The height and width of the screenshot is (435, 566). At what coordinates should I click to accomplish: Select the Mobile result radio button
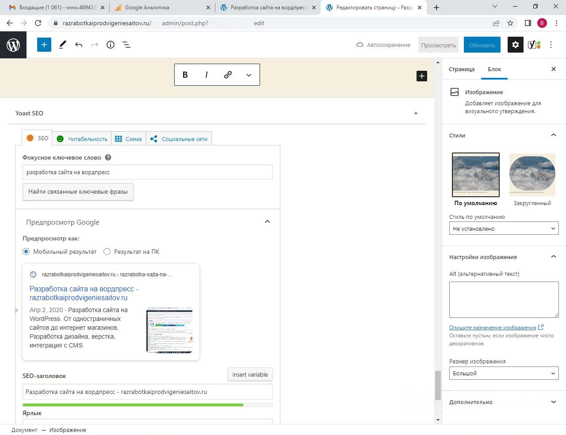pyautogui.click(x=26, y=252)
